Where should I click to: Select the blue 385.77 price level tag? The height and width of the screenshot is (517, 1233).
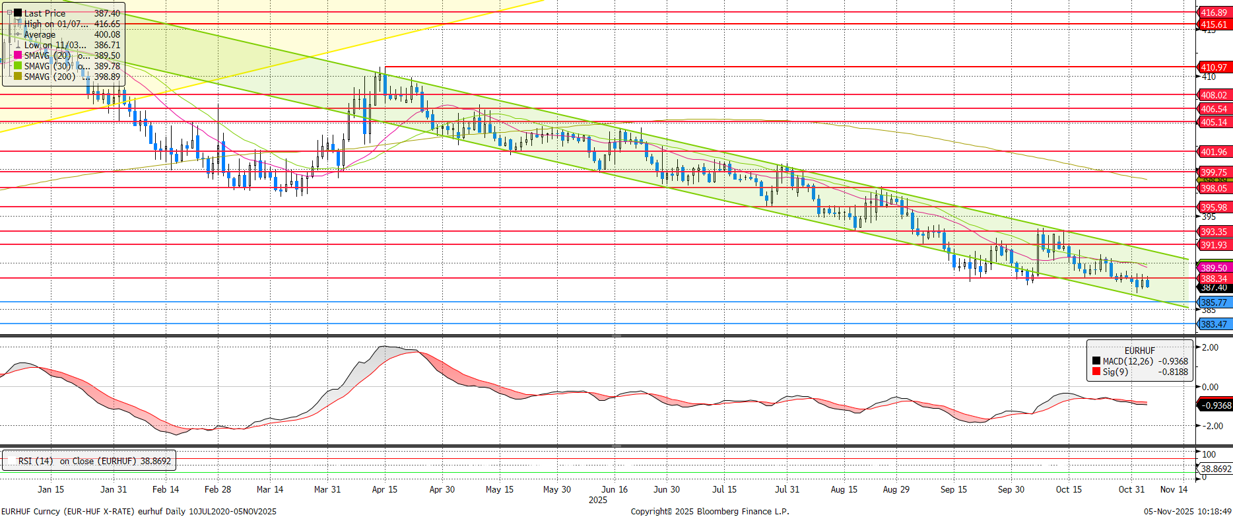(x=1213, y=302)
